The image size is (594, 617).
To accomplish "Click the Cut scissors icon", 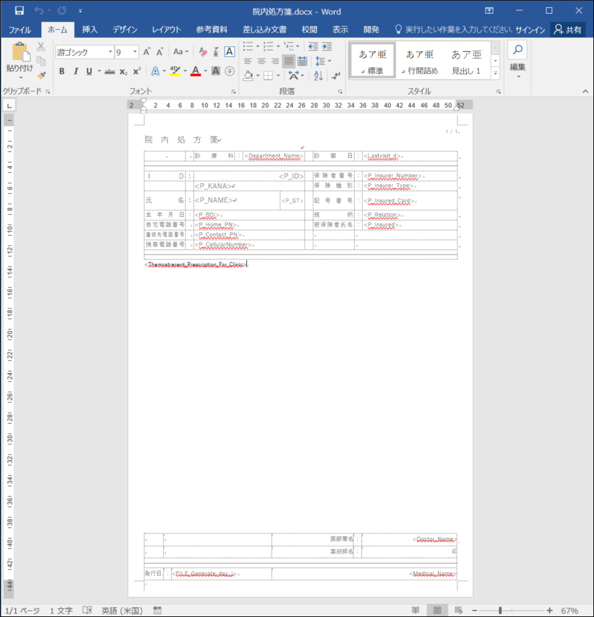I will pyautogui.click(x=41, y=47).
